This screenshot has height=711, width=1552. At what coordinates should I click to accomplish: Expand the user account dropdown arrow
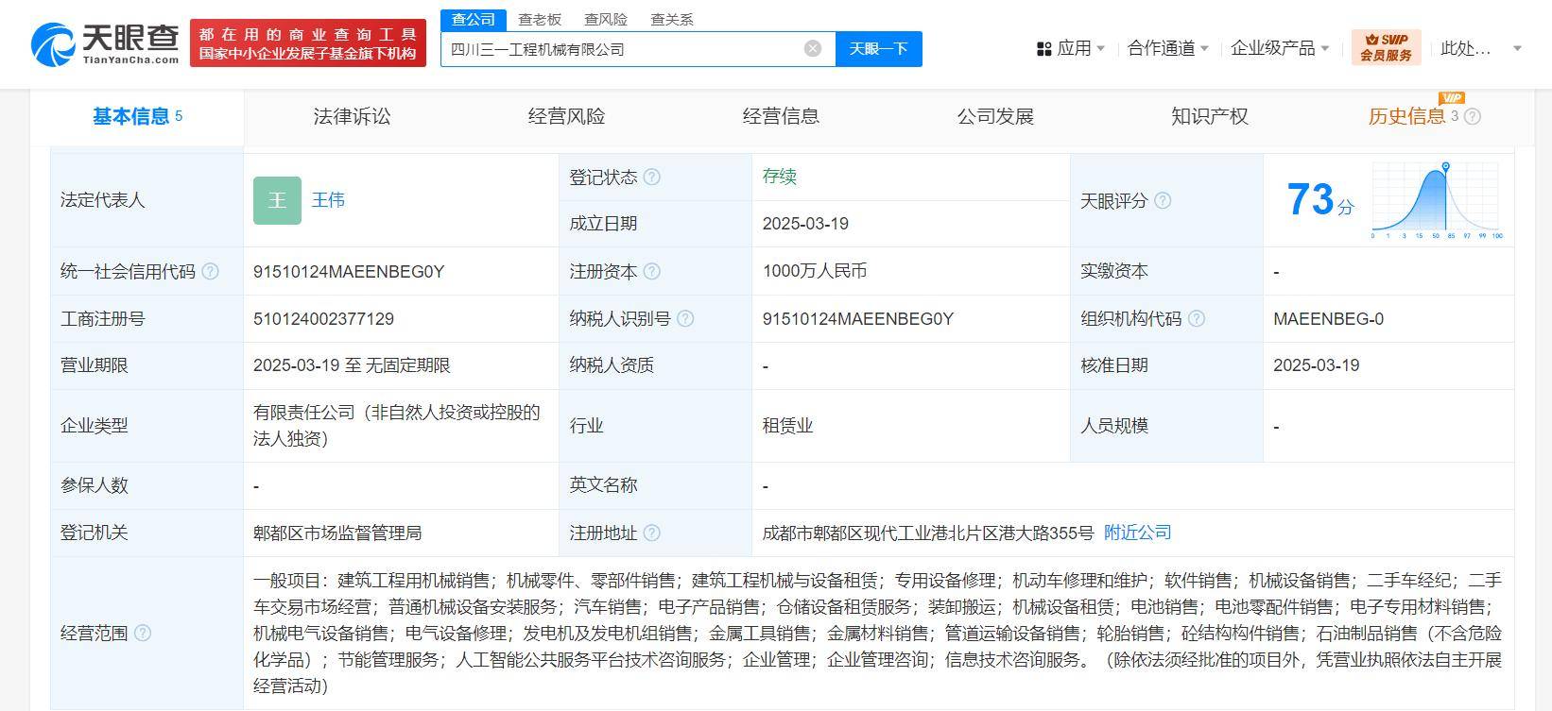click(1518, 48)
